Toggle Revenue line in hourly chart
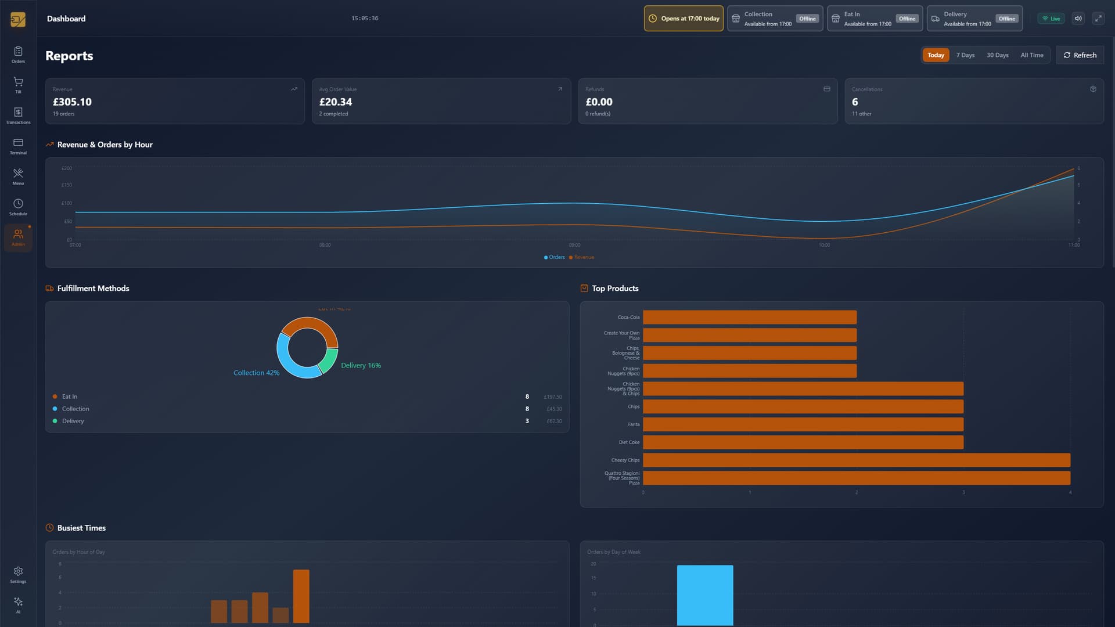Image resolution: width=1115 pixels, height=627 pixels. click(581, 257)
